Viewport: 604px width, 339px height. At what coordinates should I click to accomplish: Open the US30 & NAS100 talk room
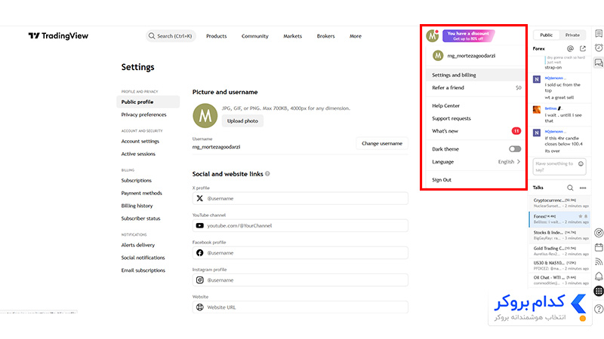click(x=559, y=266)
